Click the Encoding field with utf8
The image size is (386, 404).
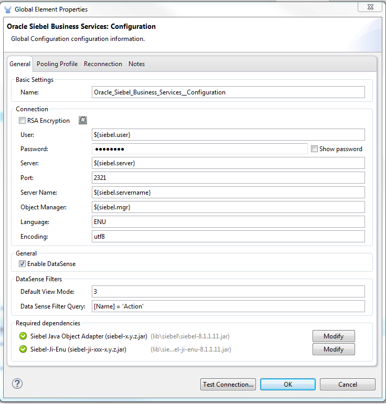[x=228, y=236]
